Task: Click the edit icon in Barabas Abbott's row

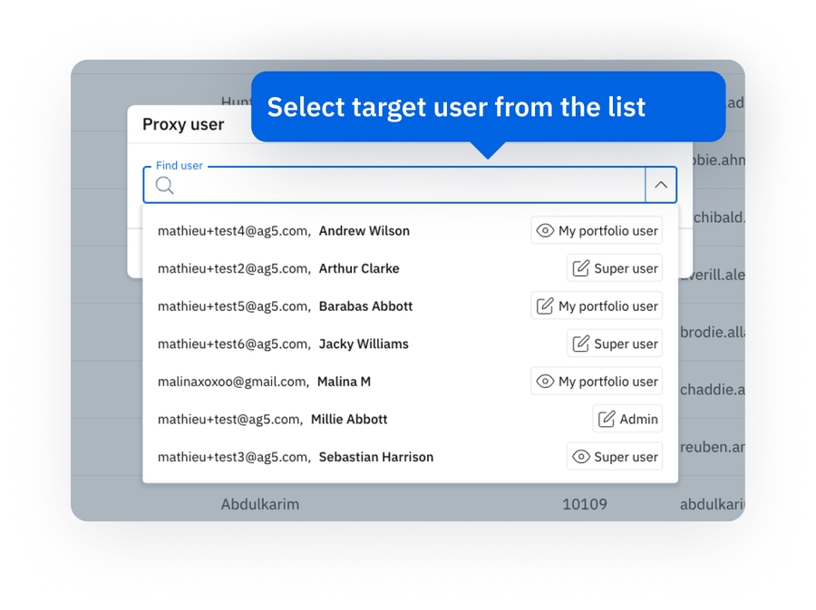Action: (545, 306)
